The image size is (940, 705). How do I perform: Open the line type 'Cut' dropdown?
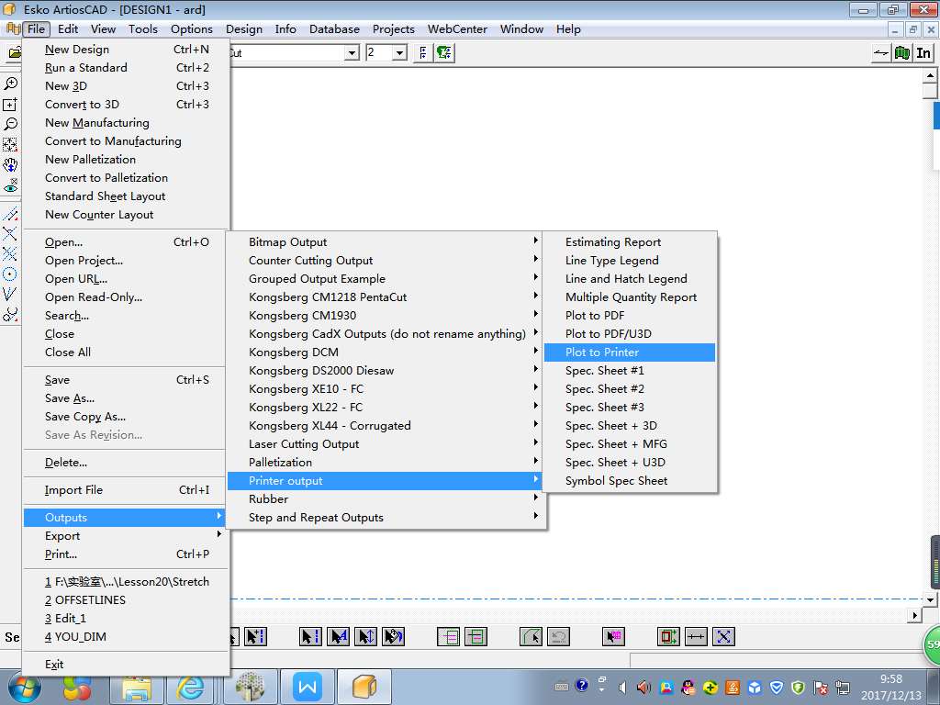click(352, 53)
